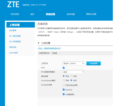Open 高级功能 in sidebar
The height and width of the screenshot is (106, 113).
(x=13, y=47)
